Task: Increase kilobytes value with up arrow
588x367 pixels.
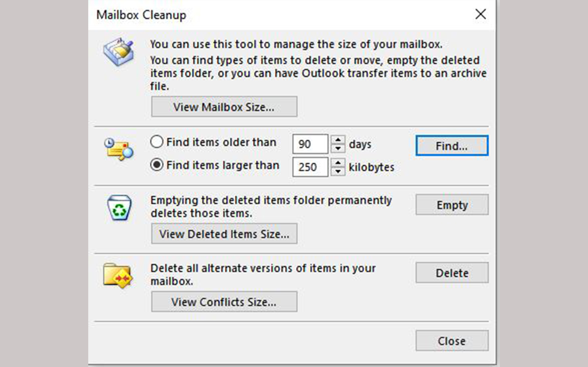Action: pos(338,163)
